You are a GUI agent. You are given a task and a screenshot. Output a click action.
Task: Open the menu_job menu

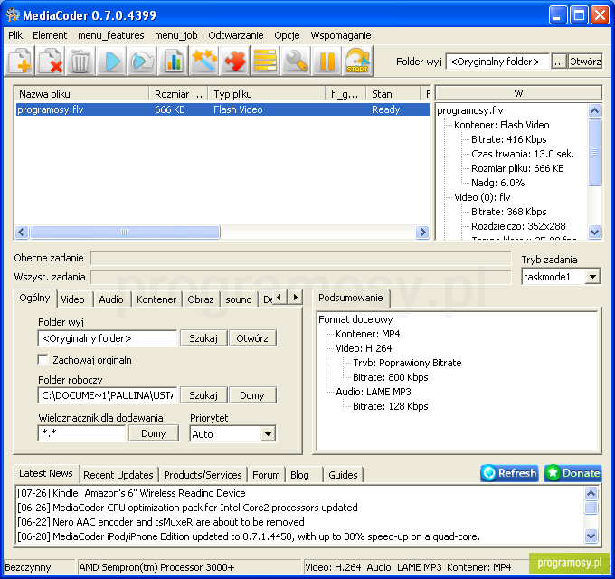[x=176, y=35]
